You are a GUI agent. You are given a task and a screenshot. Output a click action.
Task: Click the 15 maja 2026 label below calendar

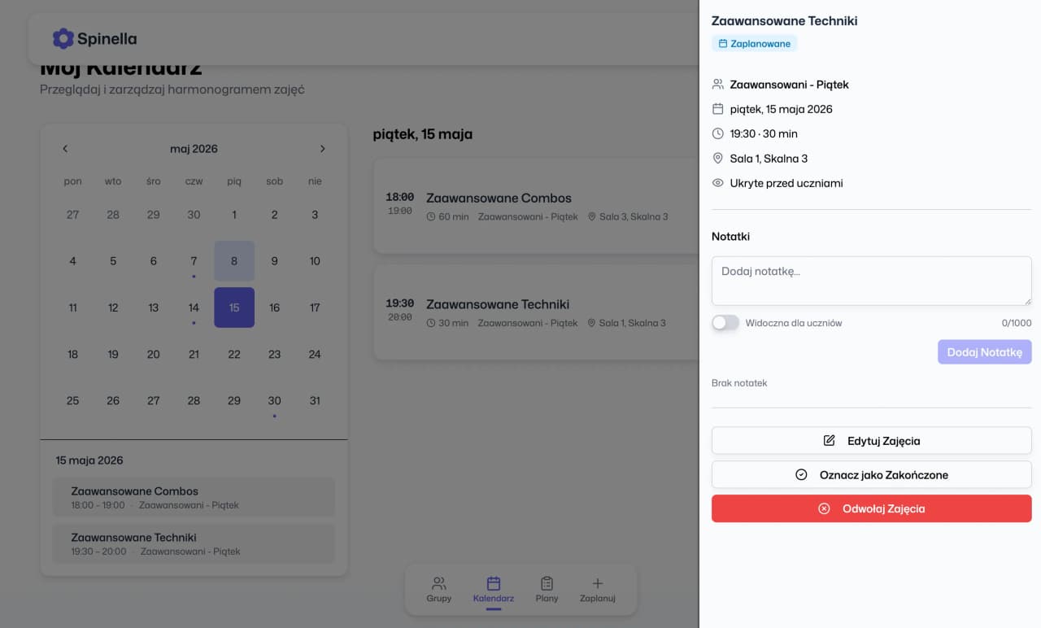click(x=89, y=460)
